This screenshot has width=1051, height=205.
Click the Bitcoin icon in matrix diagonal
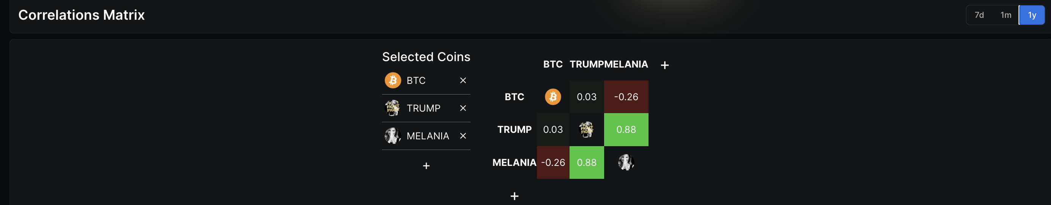553,96
